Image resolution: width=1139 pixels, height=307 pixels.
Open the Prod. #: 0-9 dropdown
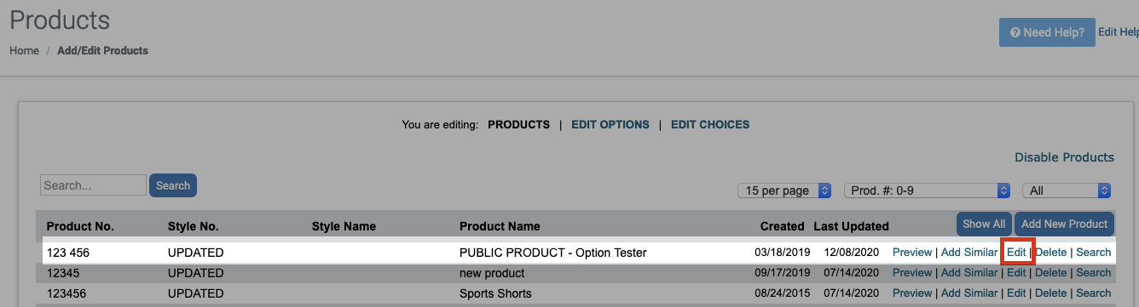[x=927, y=190]
